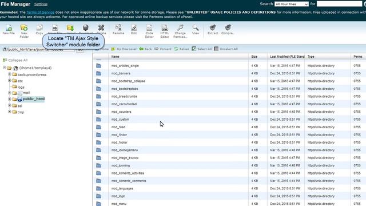Select the mod_finder folder name

[119, 135]
